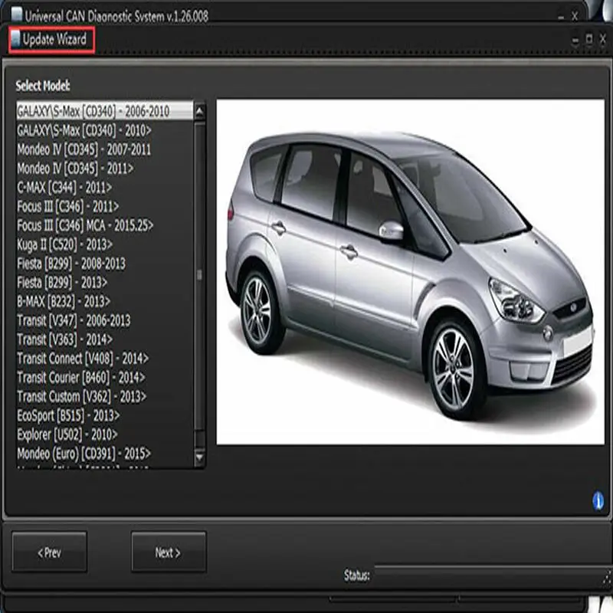Select Transit Custom [V362] - 2013>
Screen dimensions: 613x613
tap(104, 397)
